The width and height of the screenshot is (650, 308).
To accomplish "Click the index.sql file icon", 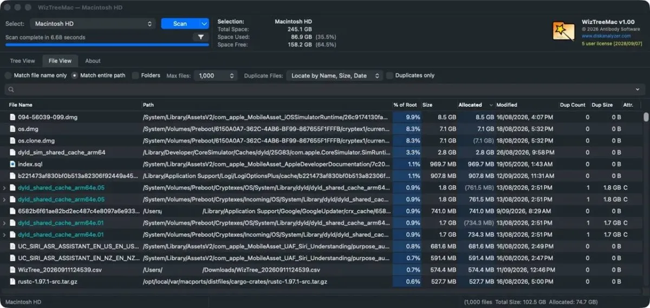I will point(12,164).
